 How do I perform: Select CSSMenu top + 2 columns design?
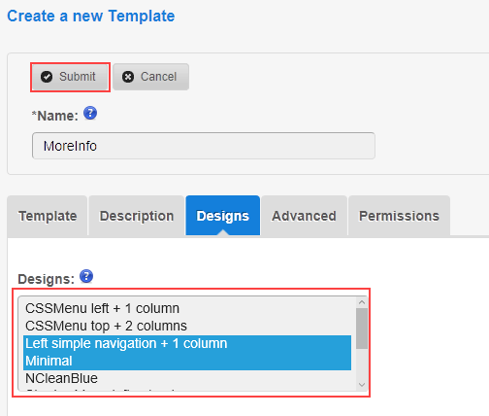(187, 327)
